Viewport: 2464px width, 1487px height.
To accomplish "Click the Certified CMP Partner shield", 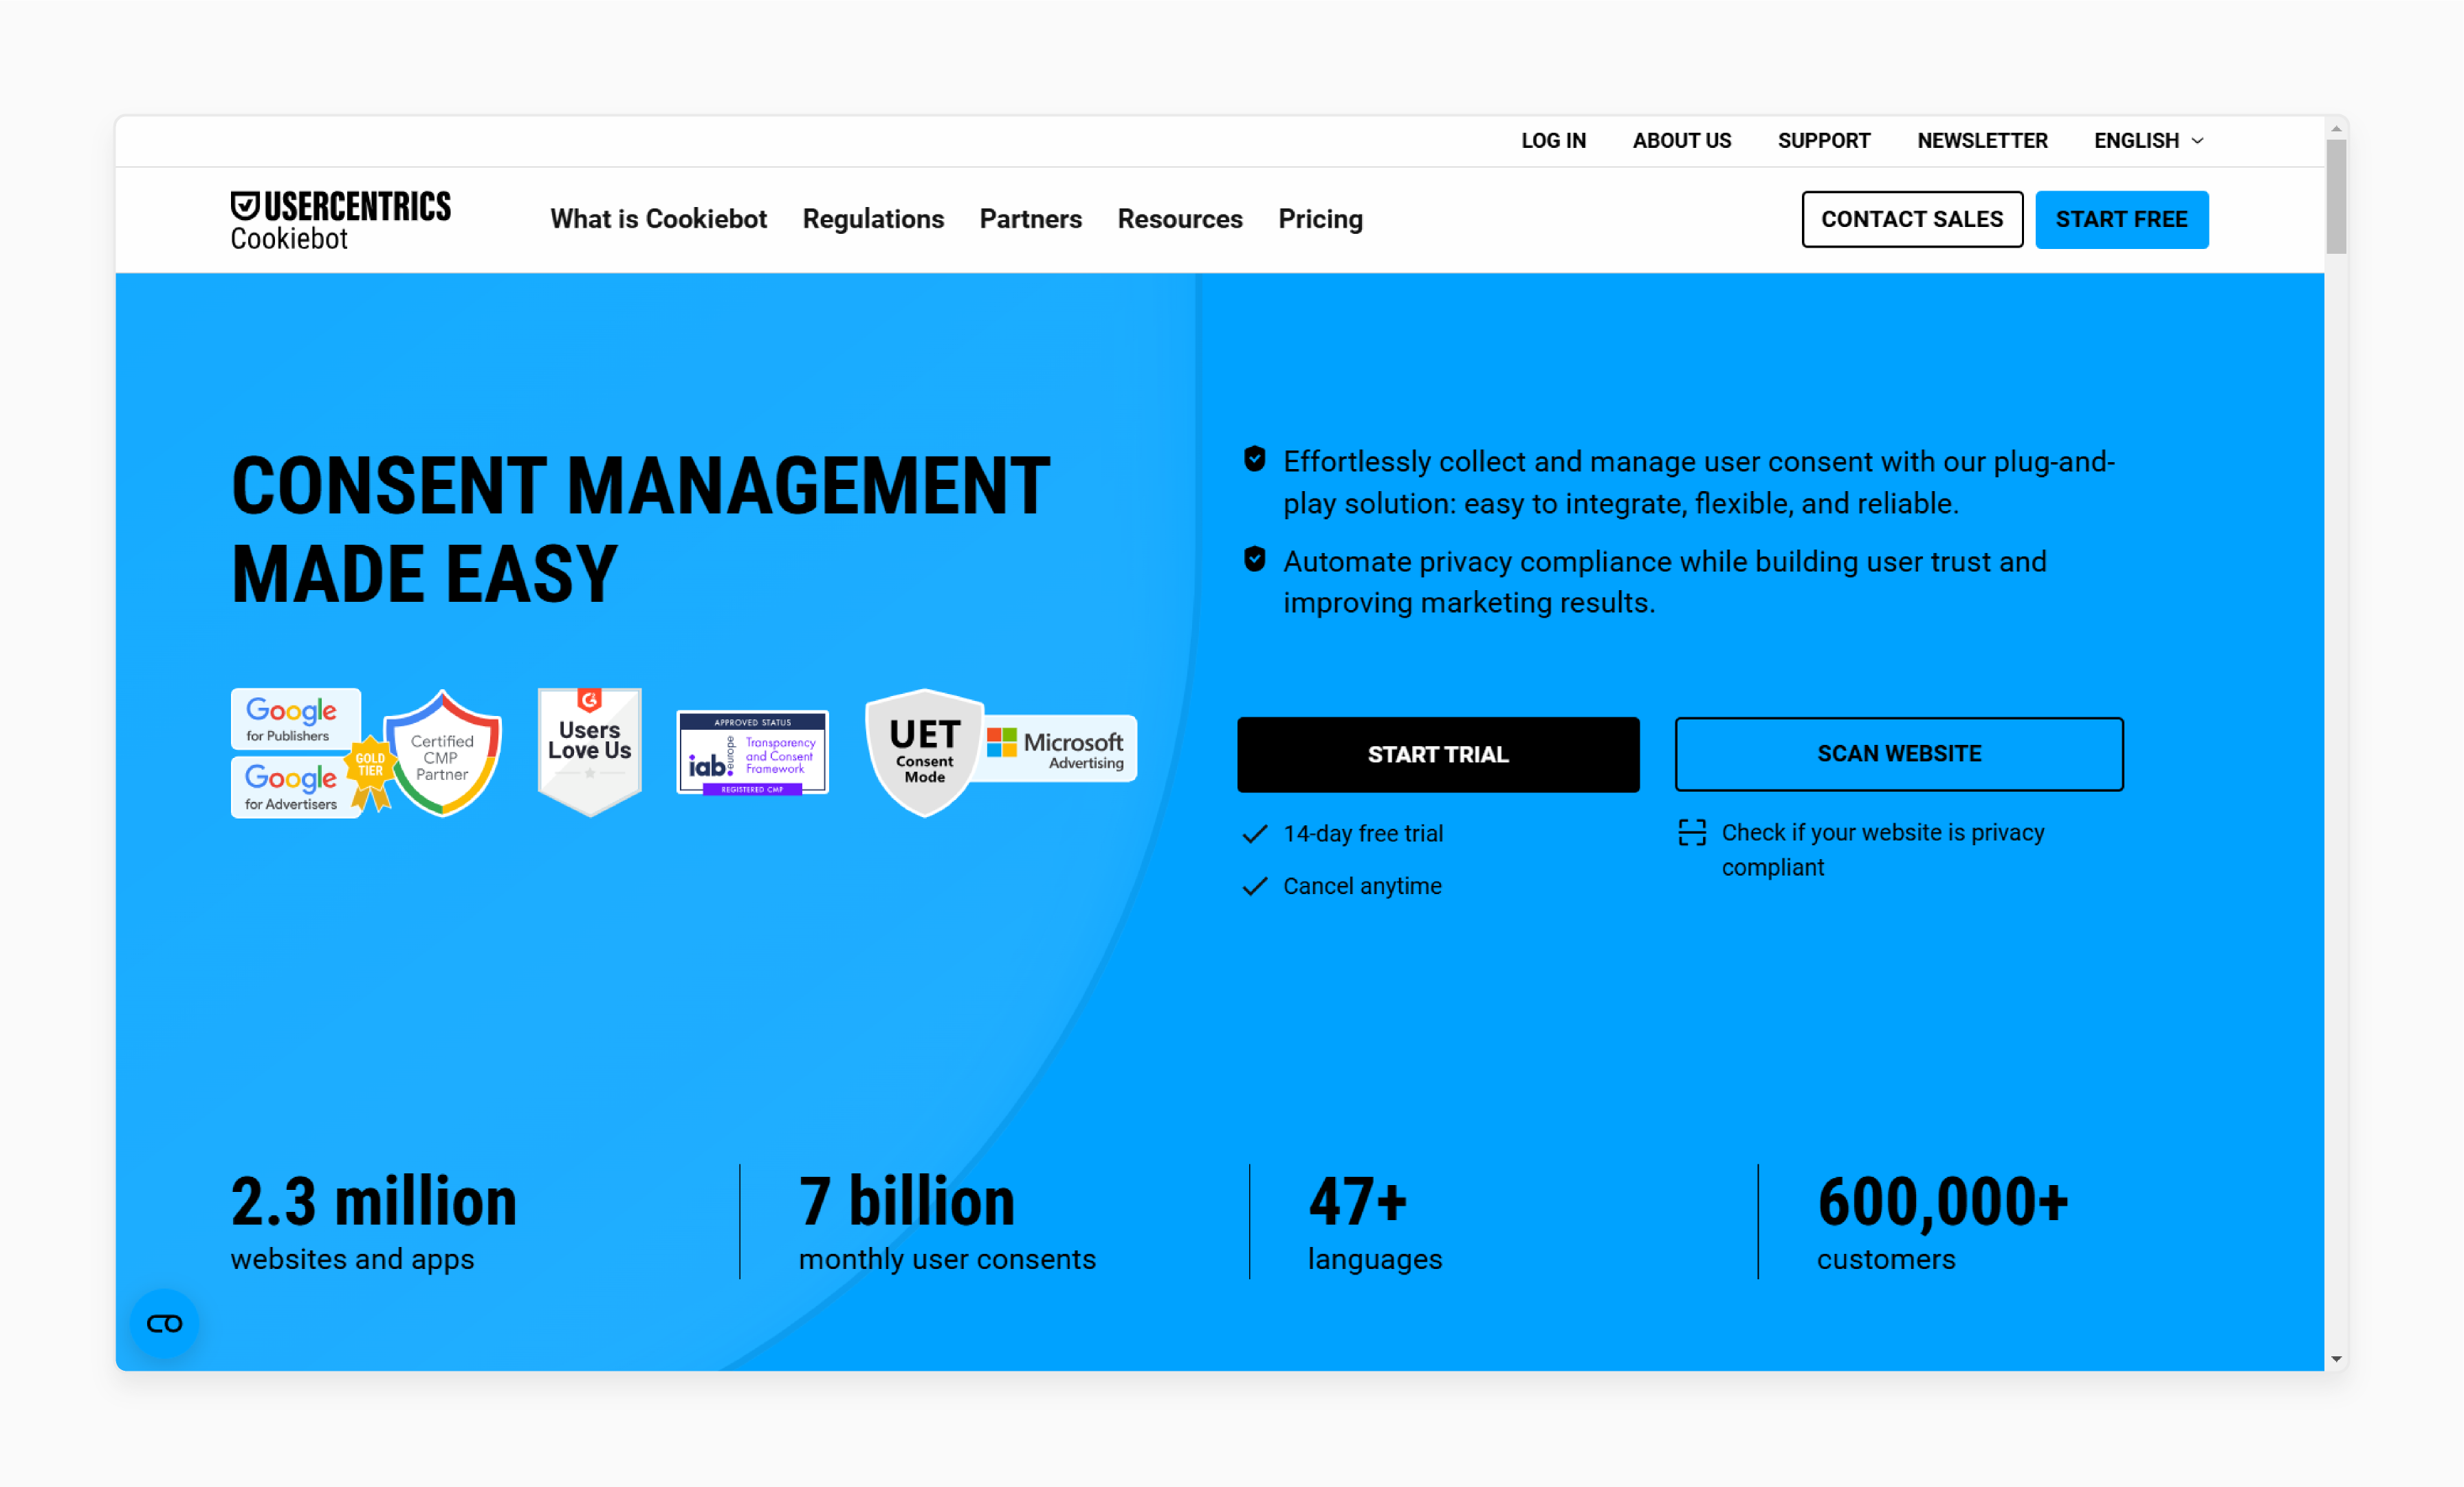I will pos(442,754).
